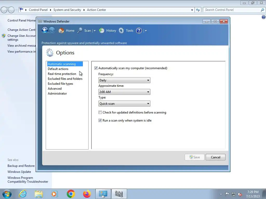Screen dimensions: 266x199
Task: Select Excluded file types option
Action: click(x=60, y=84)
